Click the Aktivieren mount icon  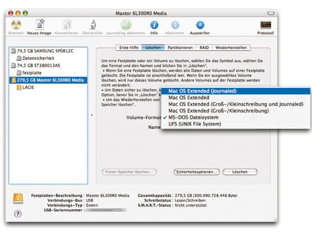175,25
